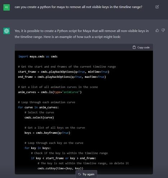This screenshot has width=168, height=178.
Task: Click the clipboard icon beside Copy code
Action: click(134, 48)
